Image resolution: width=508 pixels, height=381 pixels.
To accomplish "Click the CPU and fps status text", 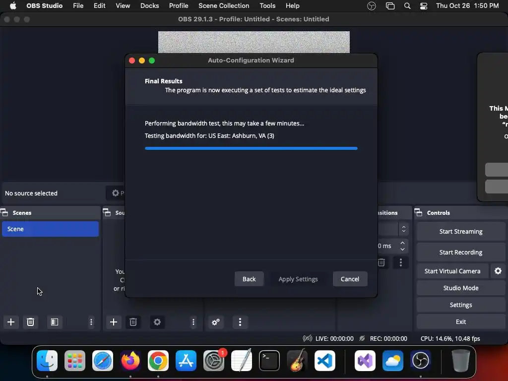I will click(450, 338).
